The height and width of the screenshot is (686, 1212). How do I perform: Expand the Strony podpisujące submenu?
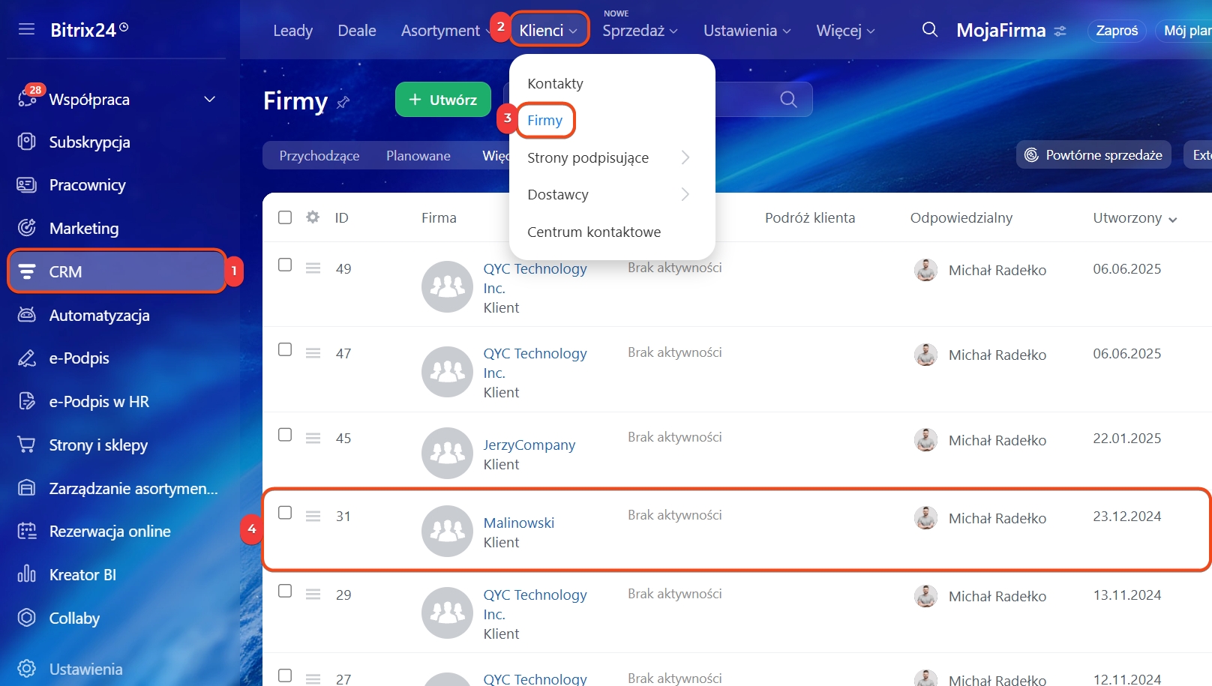coord(685,157)
